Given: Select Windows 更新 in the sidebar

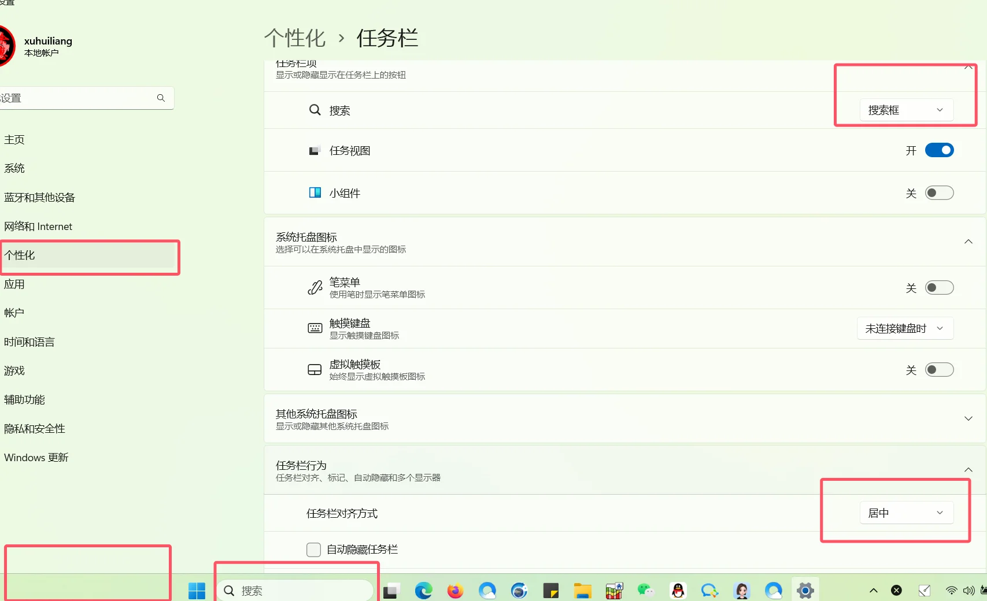Looking at the screenshot, I should [x=36, y=458].
